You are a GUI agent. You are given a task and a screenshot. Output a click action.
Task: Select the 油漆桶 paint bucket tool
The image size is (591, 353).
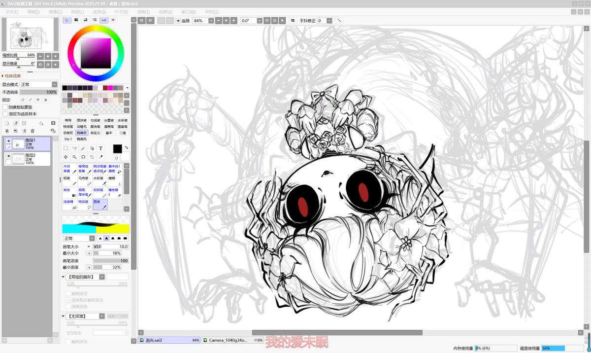[x=69, y=205]
